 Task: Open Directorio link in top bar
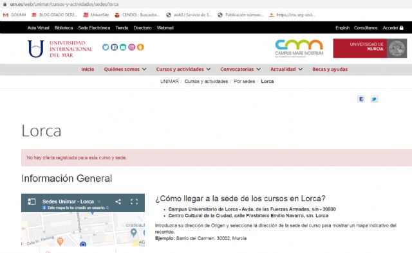(x=142, y=28)
